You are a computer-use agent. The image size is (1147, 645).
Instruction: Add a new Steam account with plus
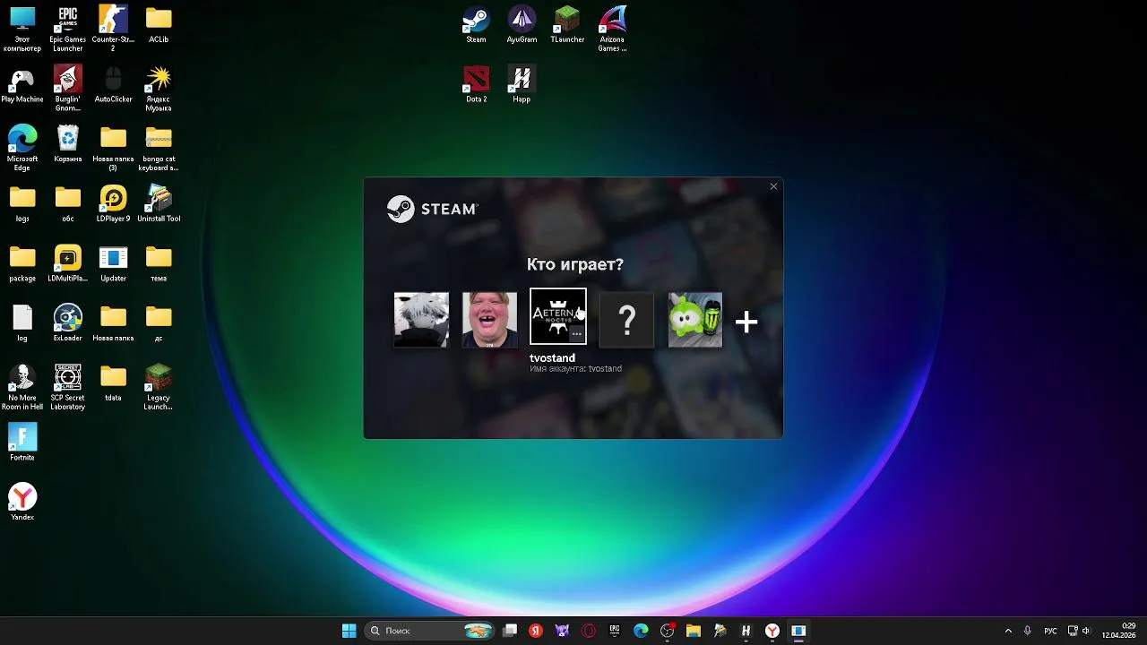coord(746,322)
